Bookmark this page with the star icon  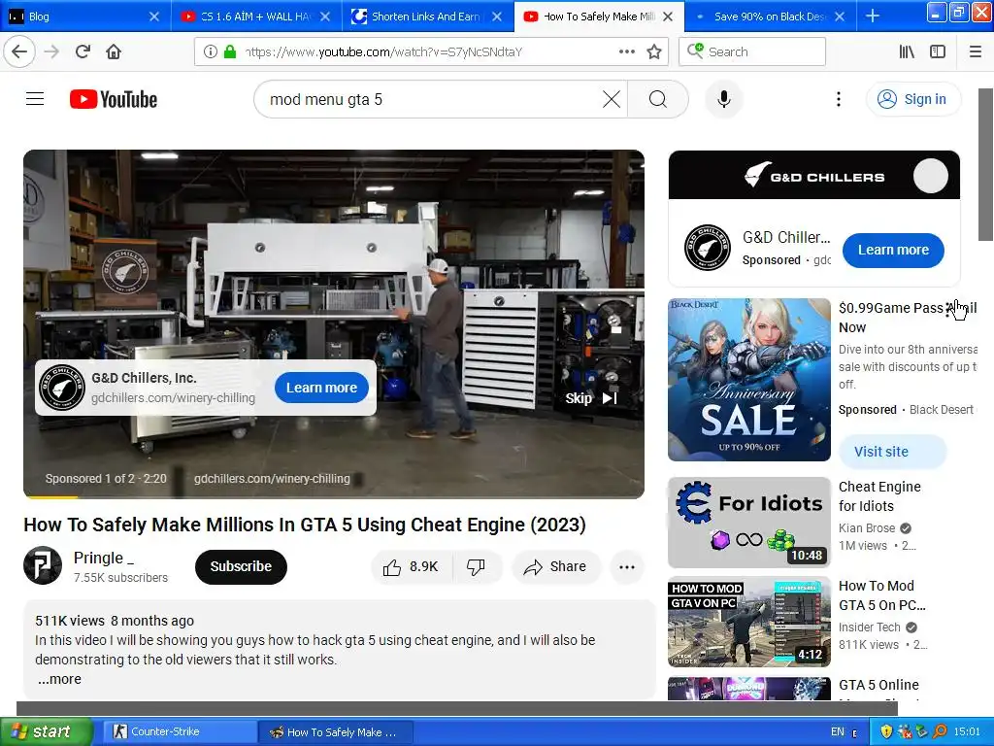click(654, 52)
